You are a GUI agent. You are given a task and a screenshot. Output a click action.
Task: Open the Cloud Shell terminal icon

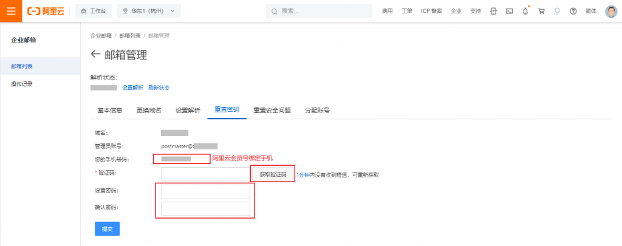[x=510, y=11]
